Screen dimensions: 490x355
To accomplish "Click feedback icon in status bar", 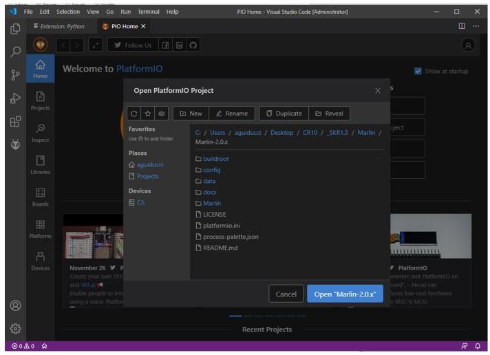I will tap(465, 346).
